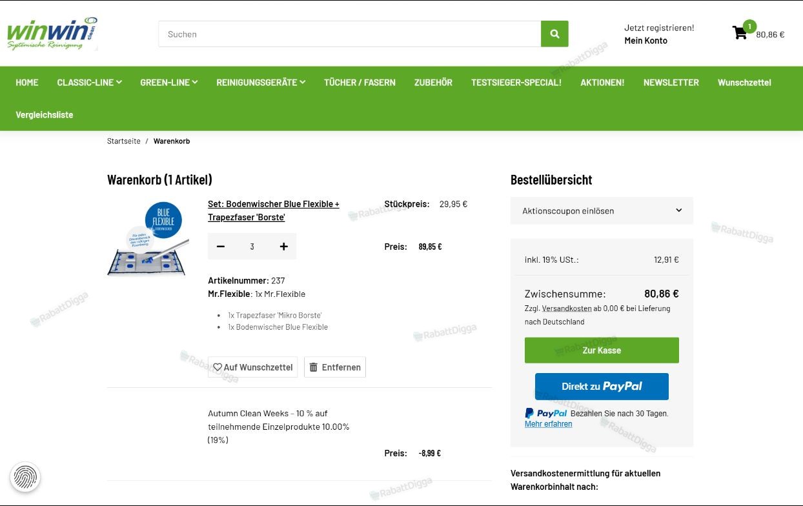Click the Direkt zu PayPal button
The height and width of the screenshot is (506, 803).
[x=602, y=387]
